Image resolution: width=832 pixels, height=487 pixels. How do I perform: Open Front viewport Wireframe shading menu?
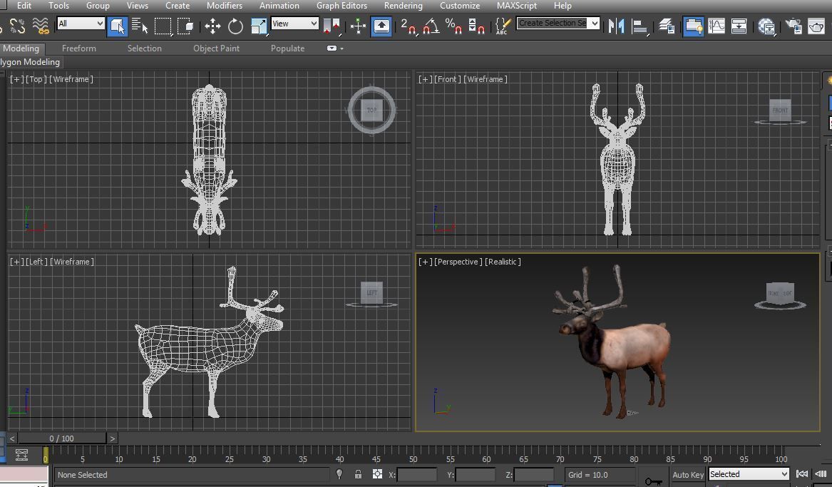coord(485,79)
